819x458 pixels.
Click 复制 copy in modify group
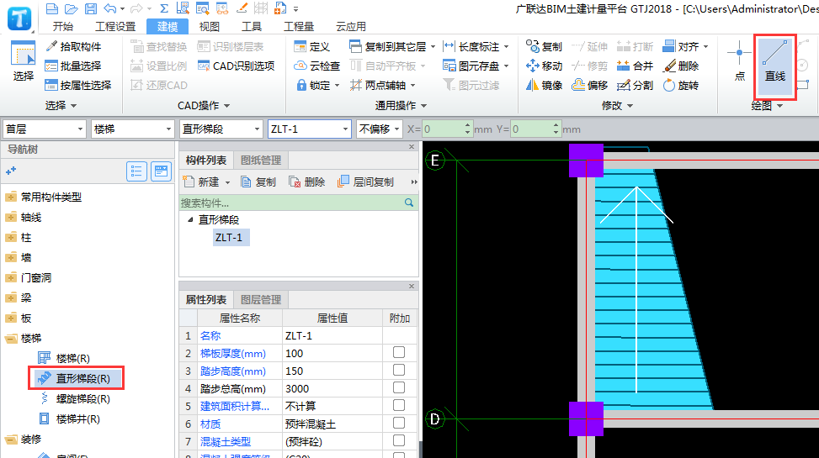tap(544, 46)
